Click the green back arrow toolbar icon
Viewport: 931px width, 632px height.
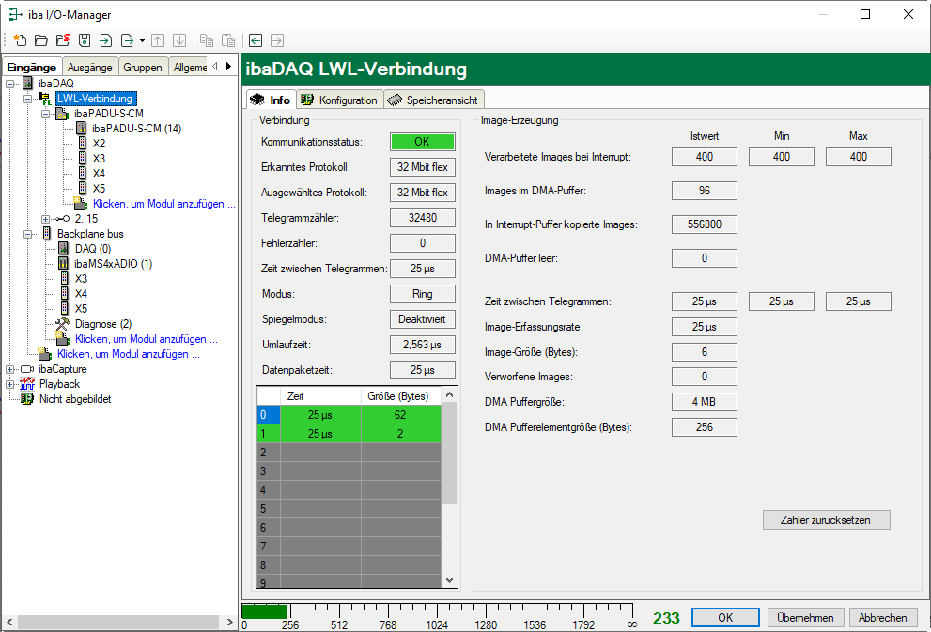coord(255,40)
